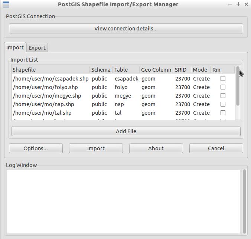Open Mode dropdown for megye row
This screenshot has height=239, width=251.
pyautogui.click(x=201, y=95)
